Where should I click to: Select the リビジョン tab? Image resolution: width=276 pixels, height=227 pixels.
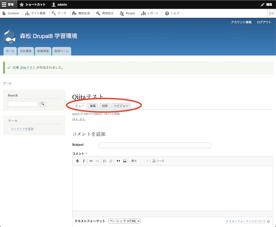[121, 106]
